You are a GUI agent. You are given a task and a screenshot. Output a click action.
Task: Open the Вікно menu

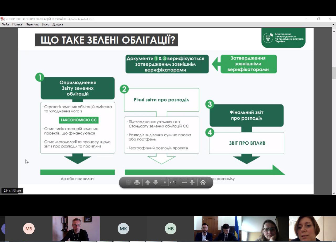point(45,24)
